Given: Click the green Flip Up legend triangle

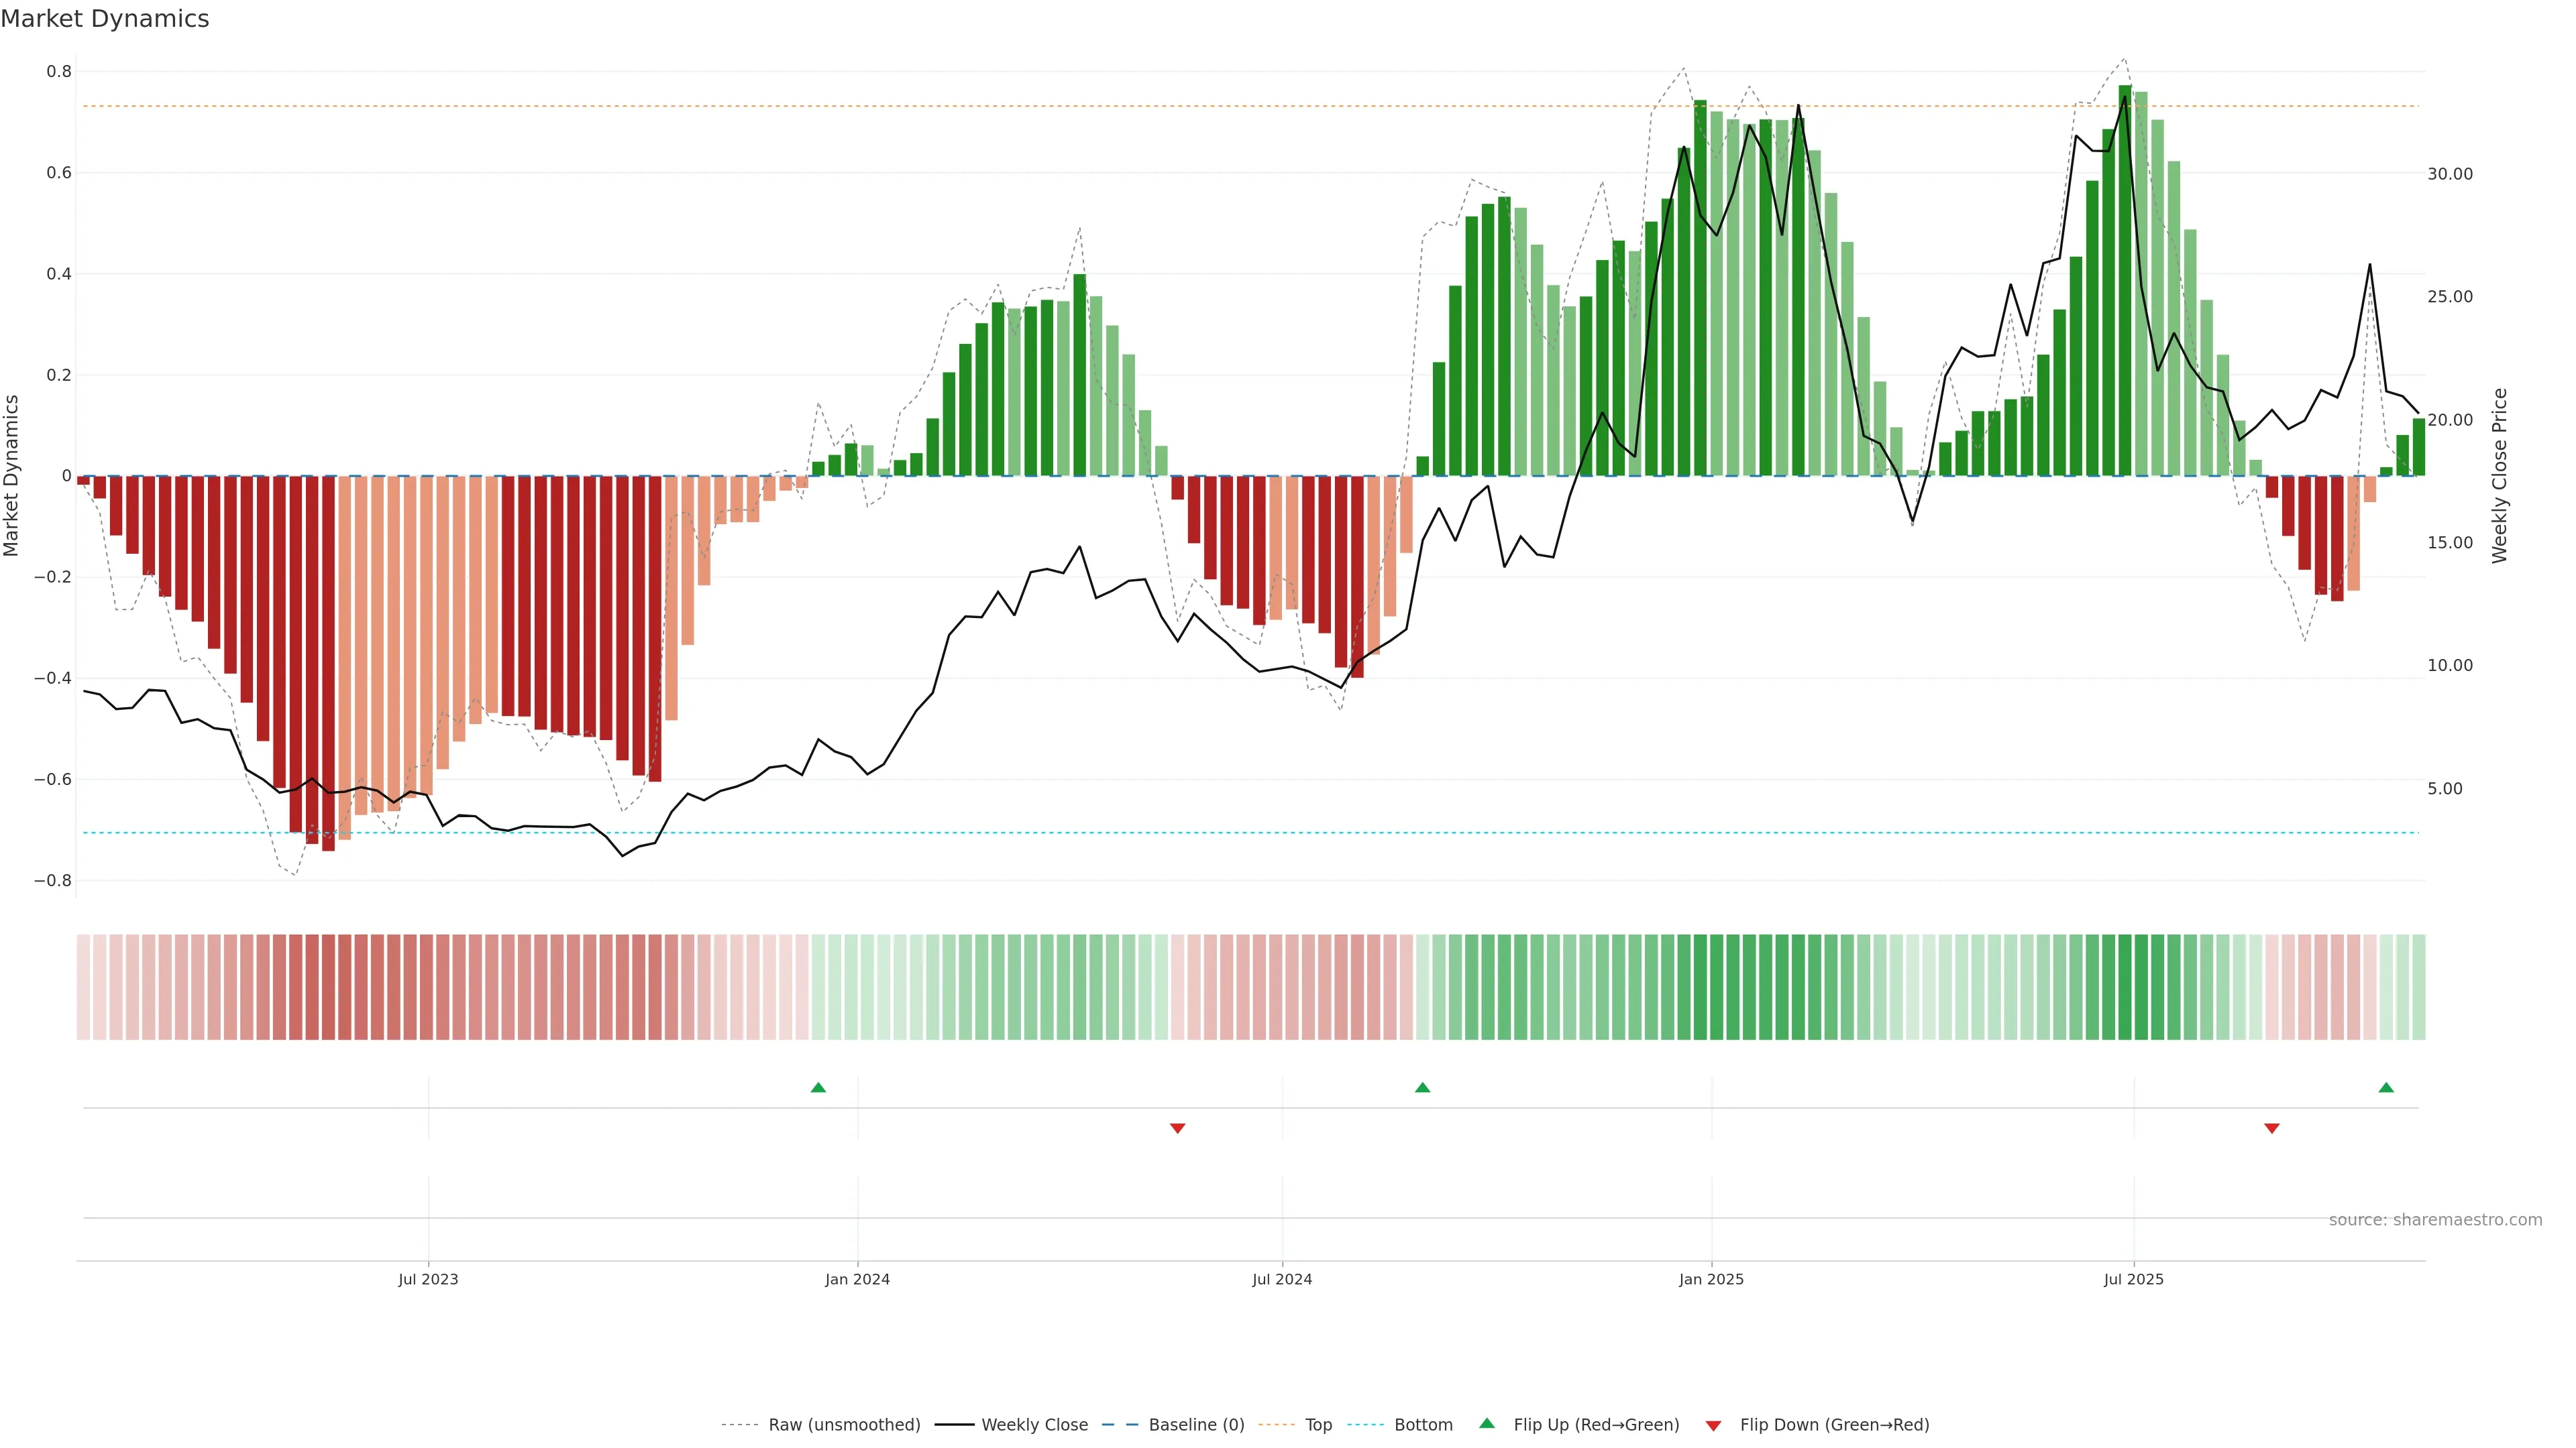Looking at the screenshot, I should click(1487, 1423).
